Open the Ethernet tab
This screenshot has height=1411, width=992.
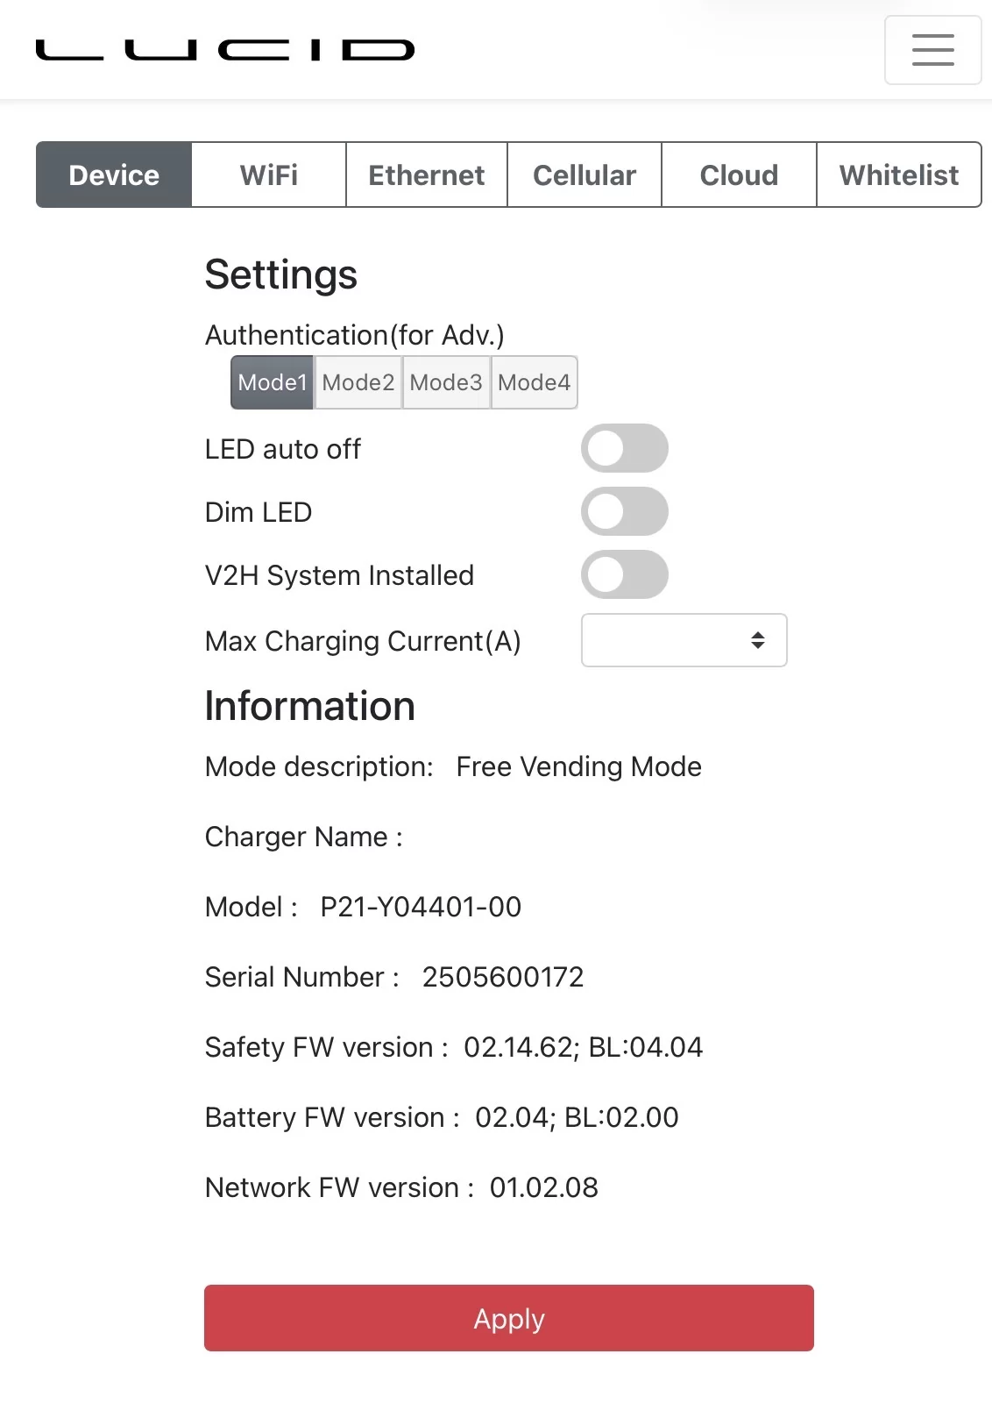(427, 175)
